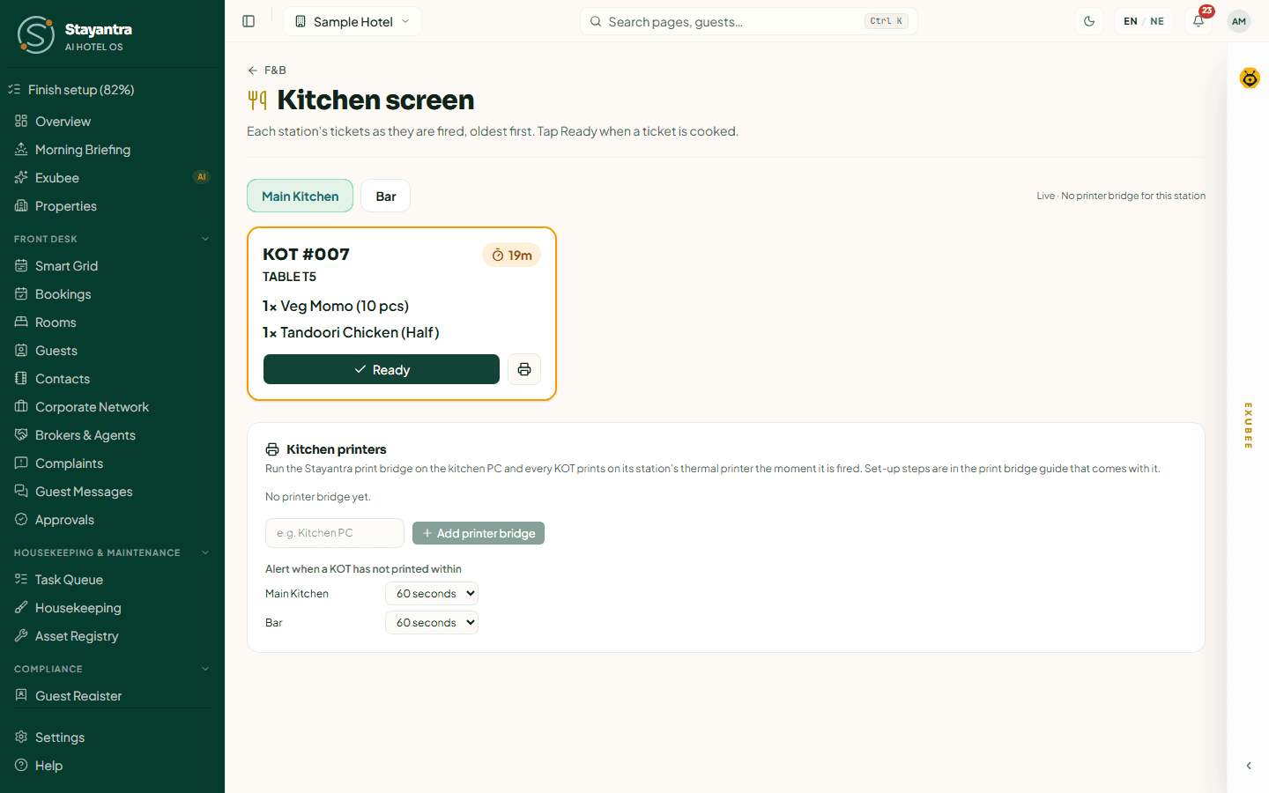Open Exubee AI in sidebar
Viewport: 1269px width, 793px height.
tap(112, 178)
